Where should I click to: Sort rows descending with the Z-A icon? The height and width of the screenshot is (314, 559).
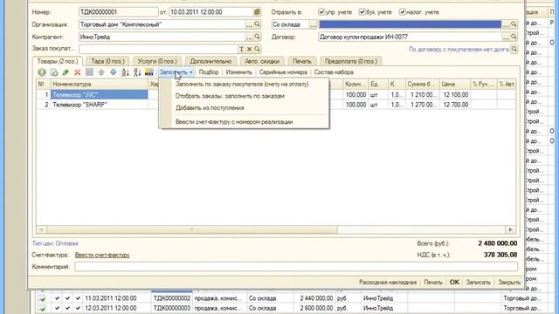(x=137, y=72)
